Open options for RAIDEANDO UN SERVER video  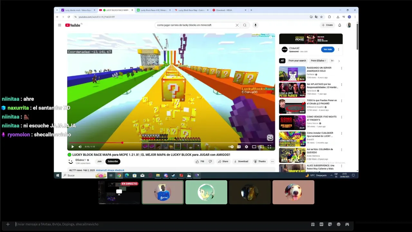tap(342, 68)
